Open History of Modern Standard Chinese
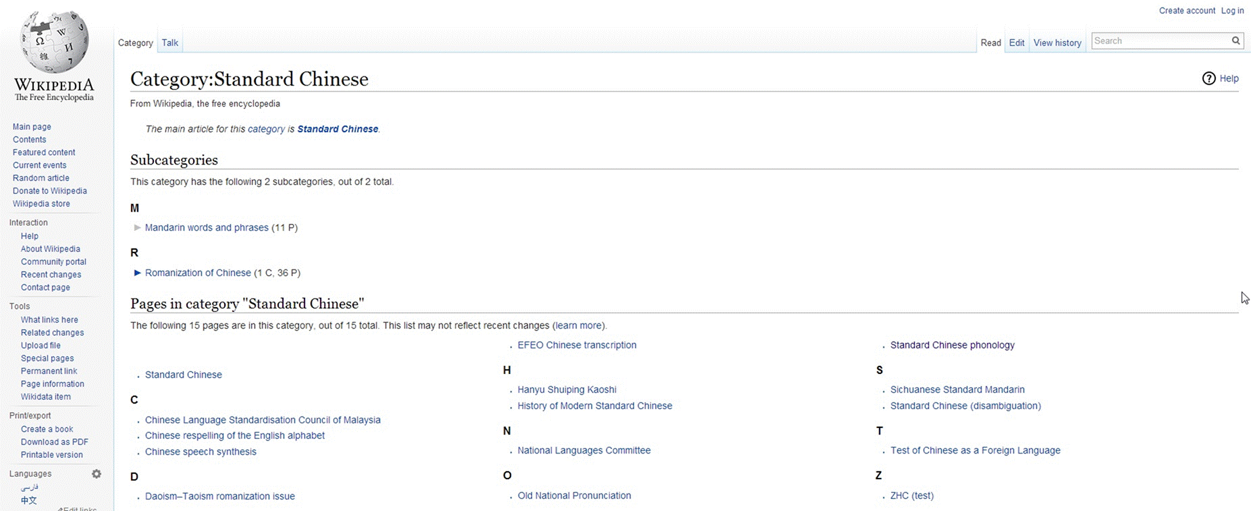Screen dimensions: 1251x511 pos(595,406)
